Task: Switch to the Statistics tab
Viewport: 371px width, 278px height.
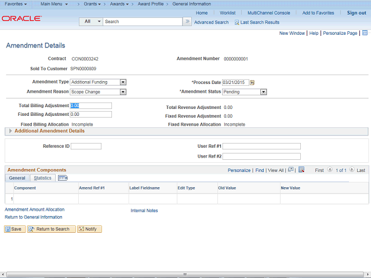Action: pos(42,178)
